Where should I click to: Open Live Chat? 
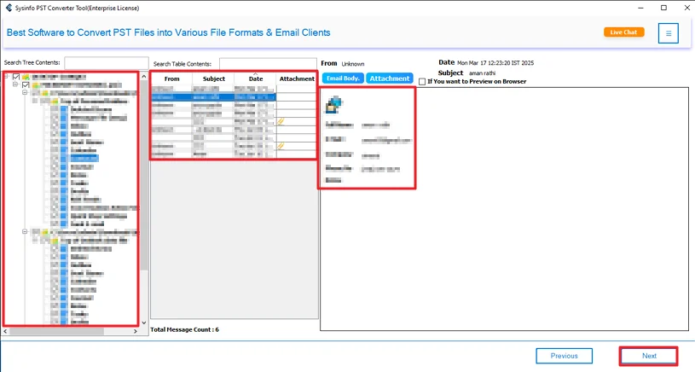[623, 32]
